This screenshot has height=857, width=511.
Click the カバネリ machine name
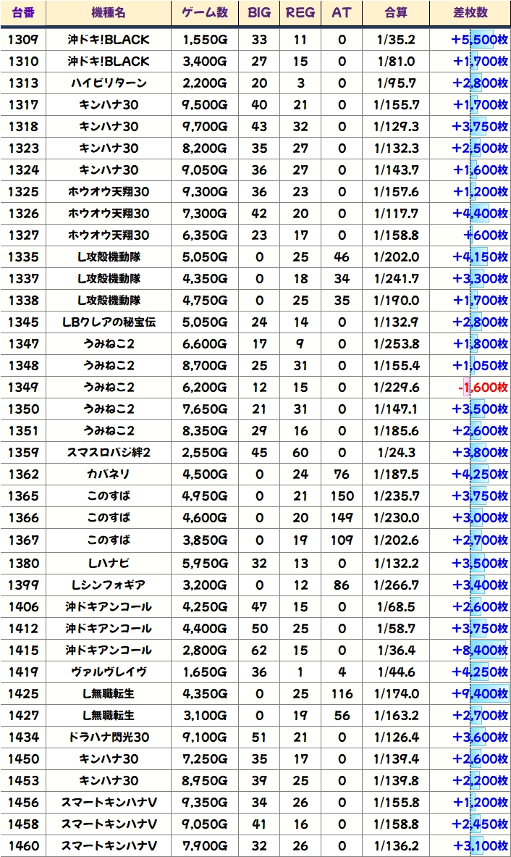109,475
